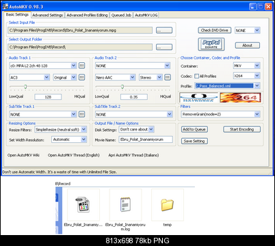This screenshot has width=275, height=246.
Task: Click the status bar Automatic Width message
Action: (60, 172)
